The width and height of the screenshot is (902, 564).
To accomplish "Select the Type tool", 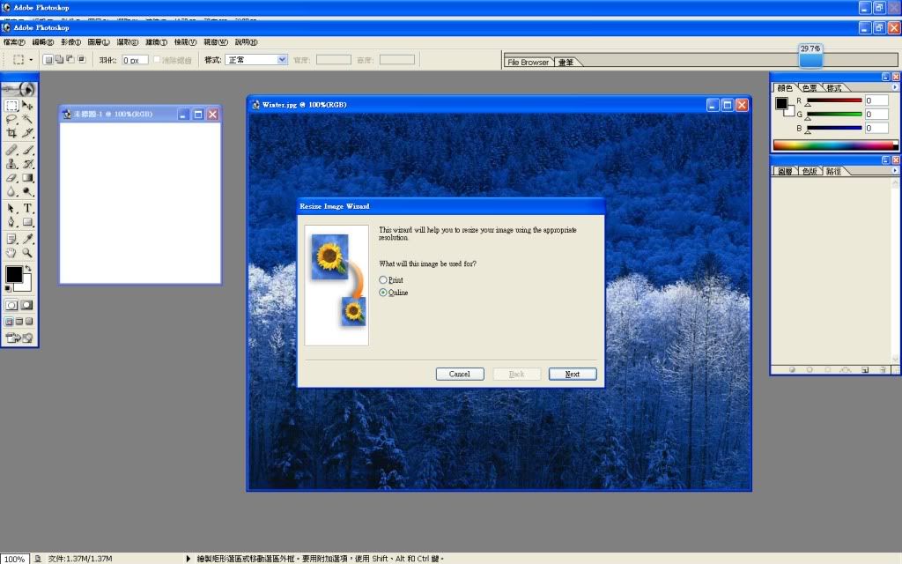I will coord(28,208).
